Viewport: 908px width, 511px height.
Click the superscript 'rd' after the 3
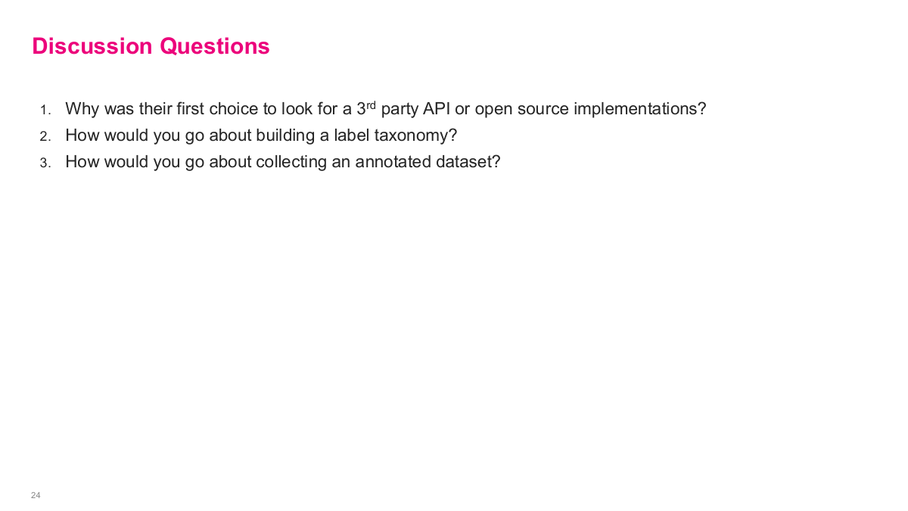[372, 104]
